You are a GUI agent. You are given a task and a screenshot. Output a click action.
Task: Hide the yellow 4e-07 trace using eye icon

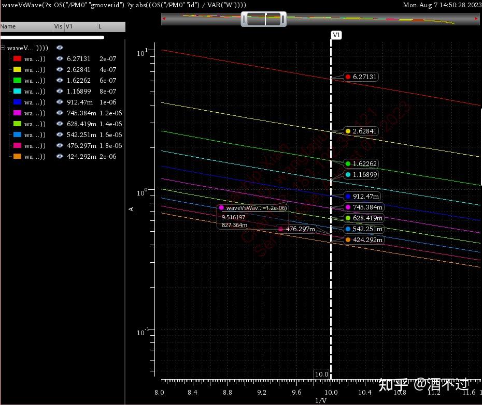point(60,70)
